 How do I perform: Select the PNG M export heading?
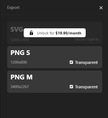tap(21, 77)
